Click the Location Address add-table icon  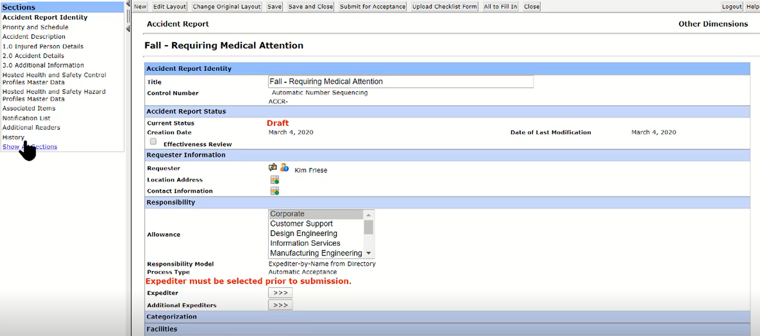[x=274, y=180]
